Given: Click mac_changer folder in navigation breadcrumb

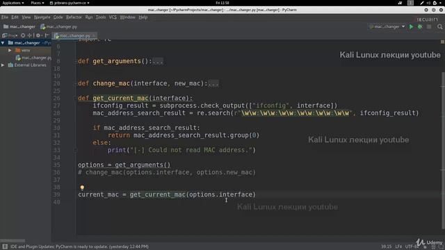Looking at the screenshot, I should [19, 26].
